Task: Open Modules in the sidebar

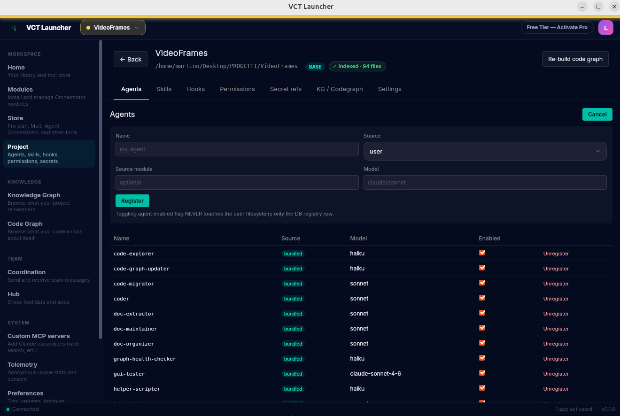Action: click(x=49, y=96)
